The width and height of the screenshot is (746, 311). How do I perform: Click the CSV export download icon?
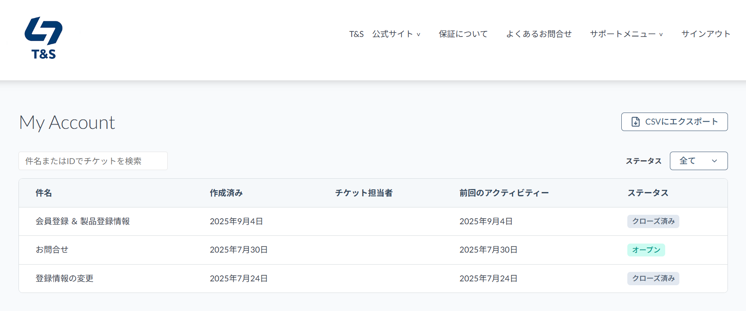[x=635, y=122]
